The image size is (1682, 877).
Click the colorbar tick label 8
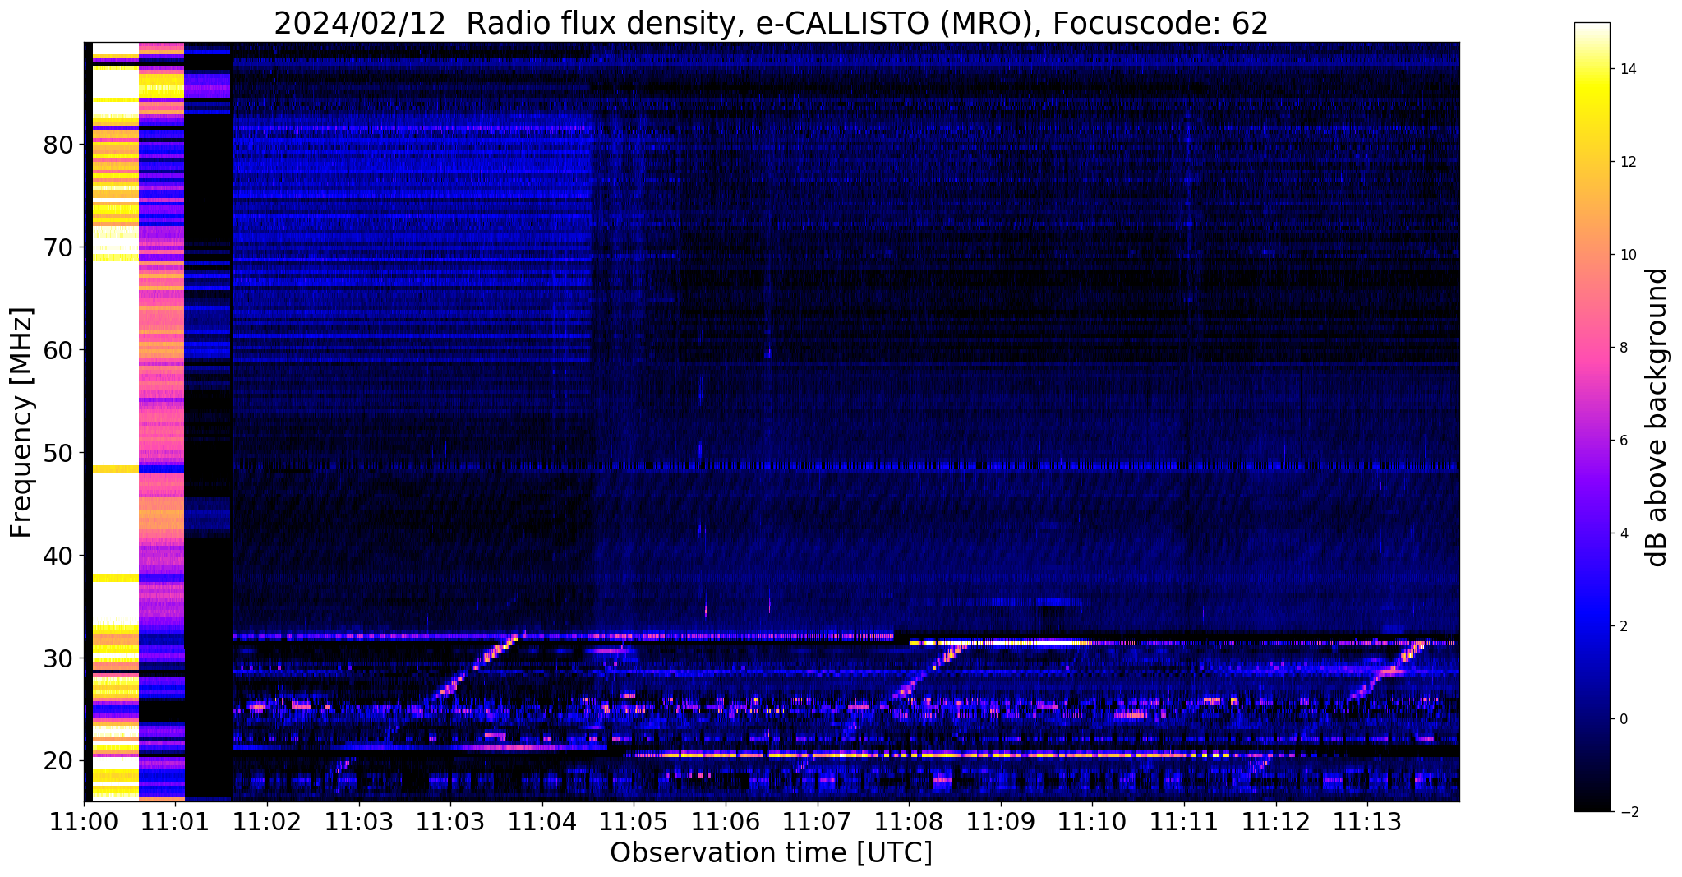pyautogui.click(x=1623, y=348)
